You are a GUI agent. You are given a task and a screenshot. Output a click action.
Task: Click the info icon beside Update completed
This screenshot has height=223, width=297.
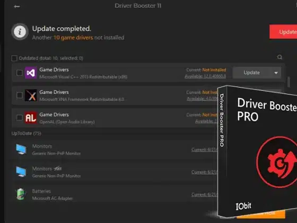(x=20, y=32)
